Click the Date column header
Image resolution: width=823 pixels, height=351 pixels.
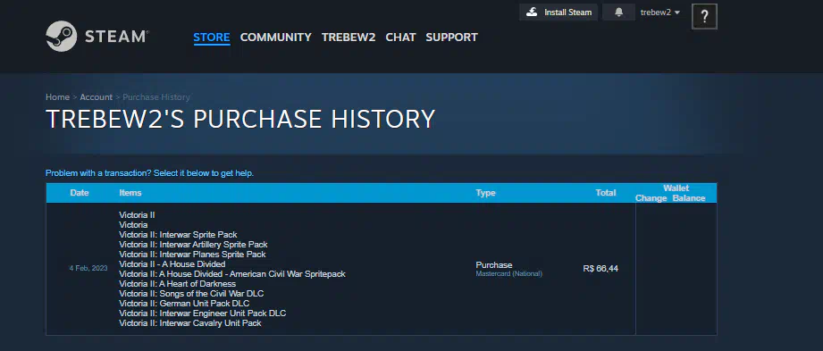pos(80,193)
